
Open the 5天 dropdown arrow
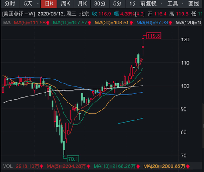(38, 3)
